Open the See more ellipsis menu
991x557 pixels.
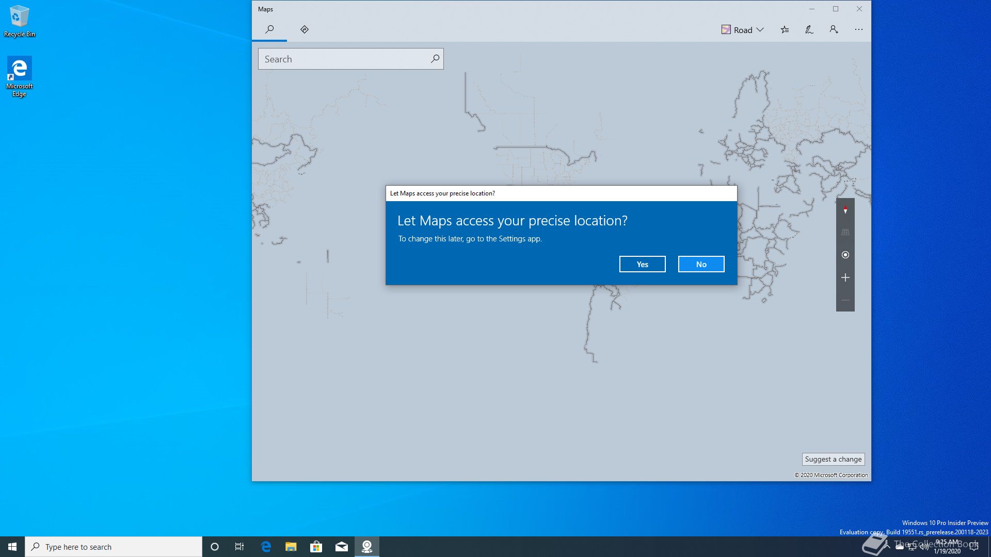point(858,30)
